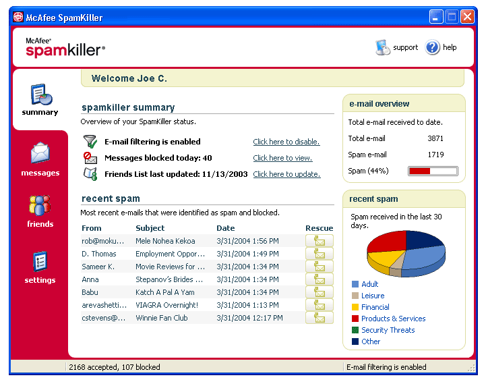Rescue Anna's Stepanov's Brides message
This screenshot has width=486, height=384.
(320, 279)
